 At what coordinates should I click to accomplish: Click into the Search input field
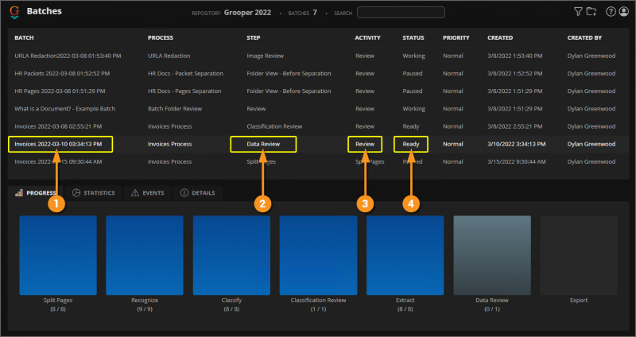click(x=400, y=13)
